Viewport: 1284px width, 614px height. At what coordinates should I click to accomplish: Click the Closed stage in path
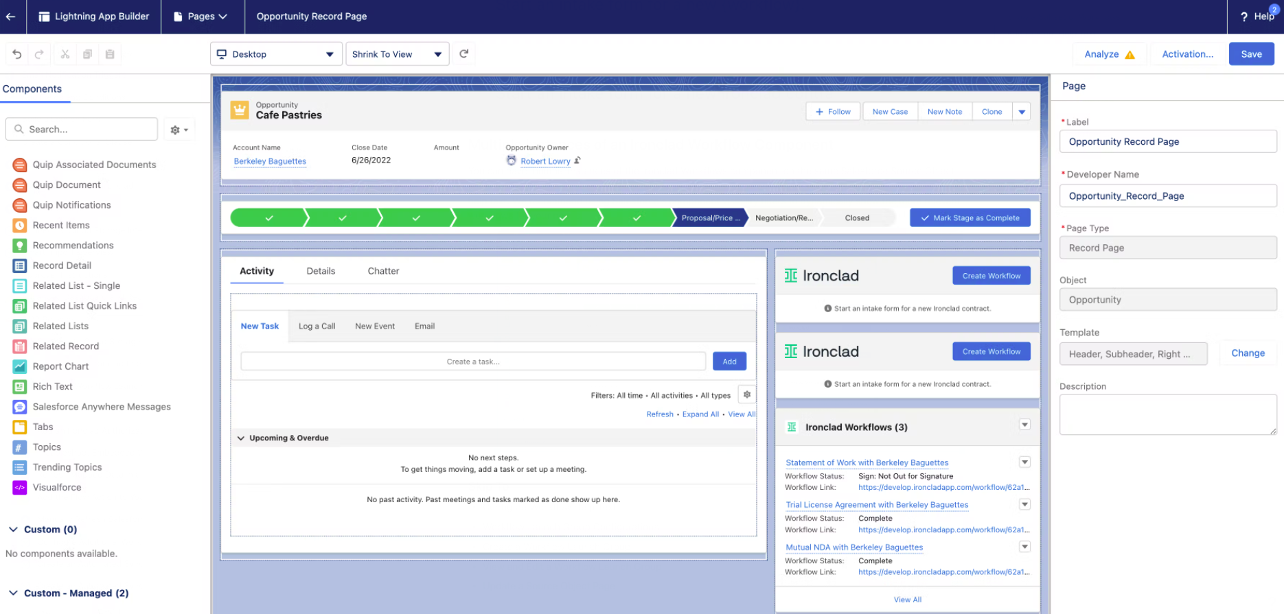click(x=857, y=217)
